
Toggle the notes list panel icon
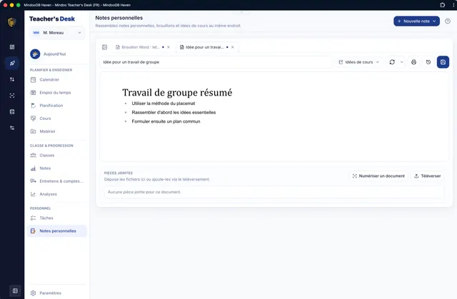coord(105,47)
